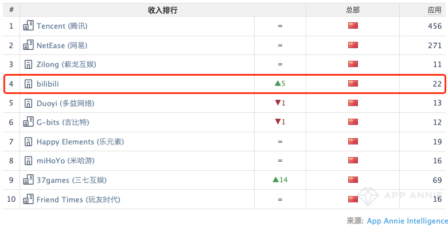Click the company icon next to Zilong
This screenshot has height=231, width=448.
tap(28, 65)
